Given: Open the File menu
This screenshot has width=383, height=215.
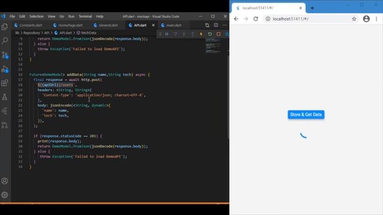Looking at the screenshot, I should (x=12, y=16).
